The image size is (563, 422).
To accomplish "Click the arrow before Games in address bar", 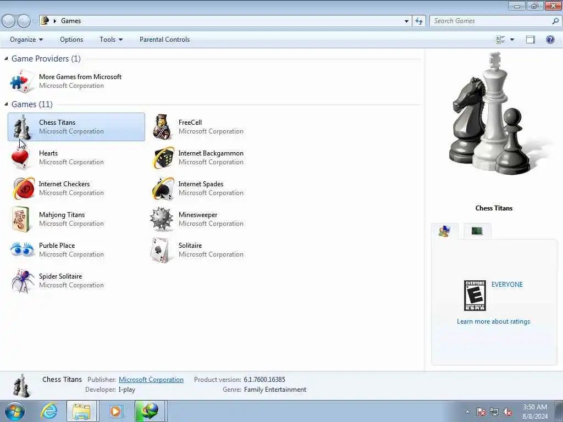I will [55, 21].
